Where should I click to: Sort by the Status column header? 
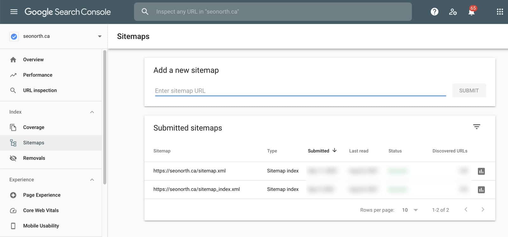coord(395,151)
